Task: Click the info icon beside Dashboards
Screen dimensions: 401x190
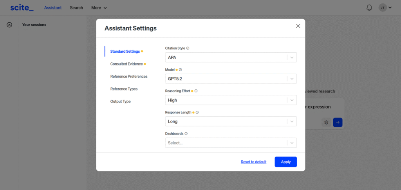Action: (x=186, y=133)
